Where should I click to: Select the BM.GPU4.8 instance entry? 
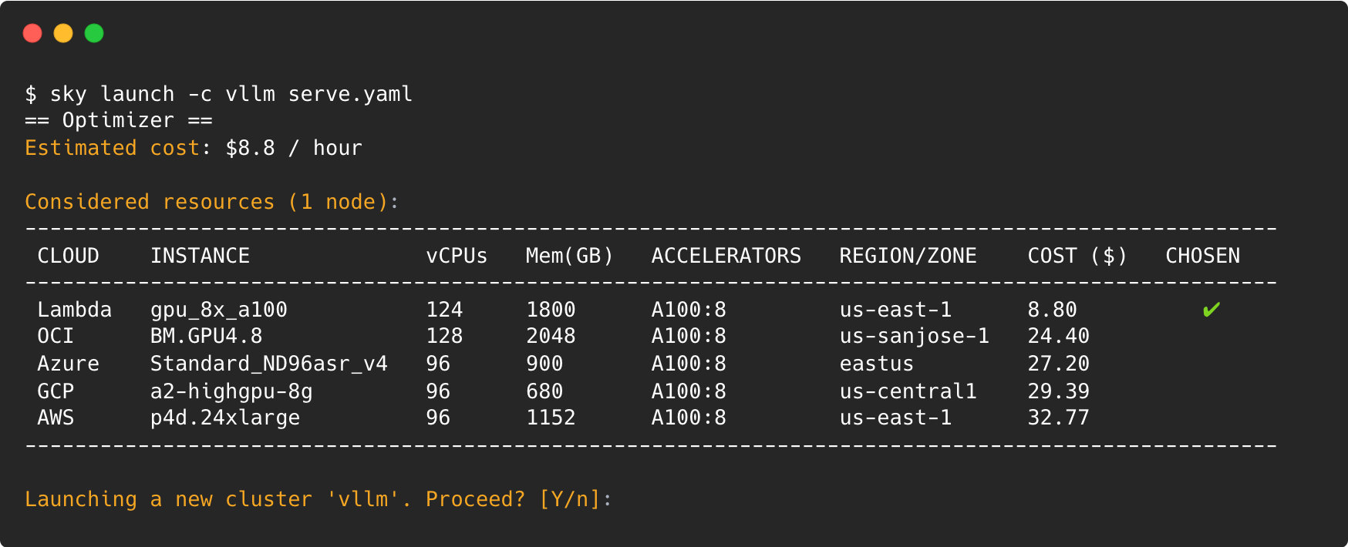tap(207, 336)
